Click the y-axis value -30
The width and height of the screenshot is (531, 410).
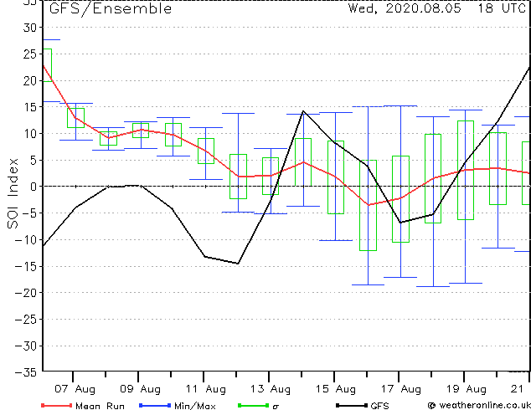[26, 346]
